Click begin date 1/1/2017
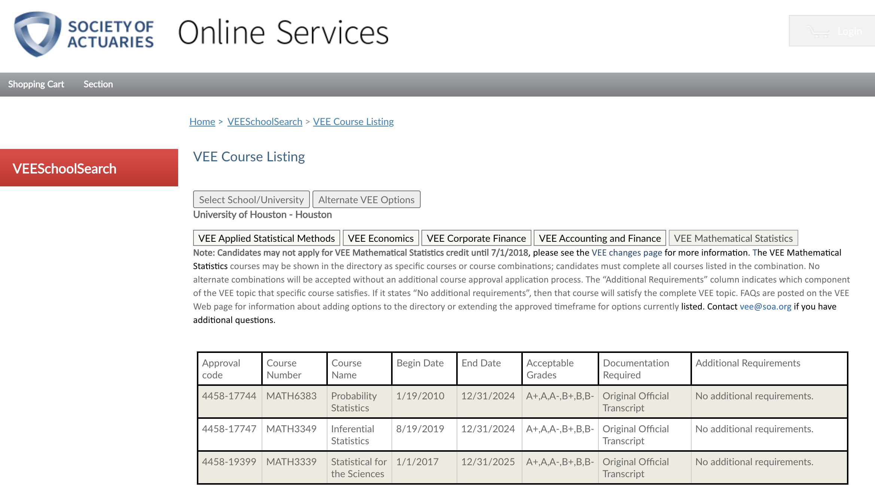 click(x=417, y=462)
